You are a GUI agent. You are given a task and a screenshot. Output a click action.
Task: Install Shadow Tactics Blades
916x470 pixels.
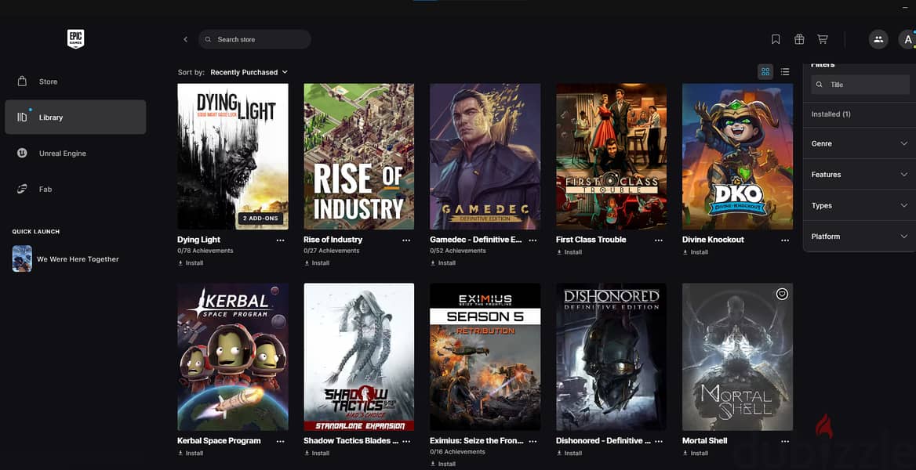(x=317, y=453)
